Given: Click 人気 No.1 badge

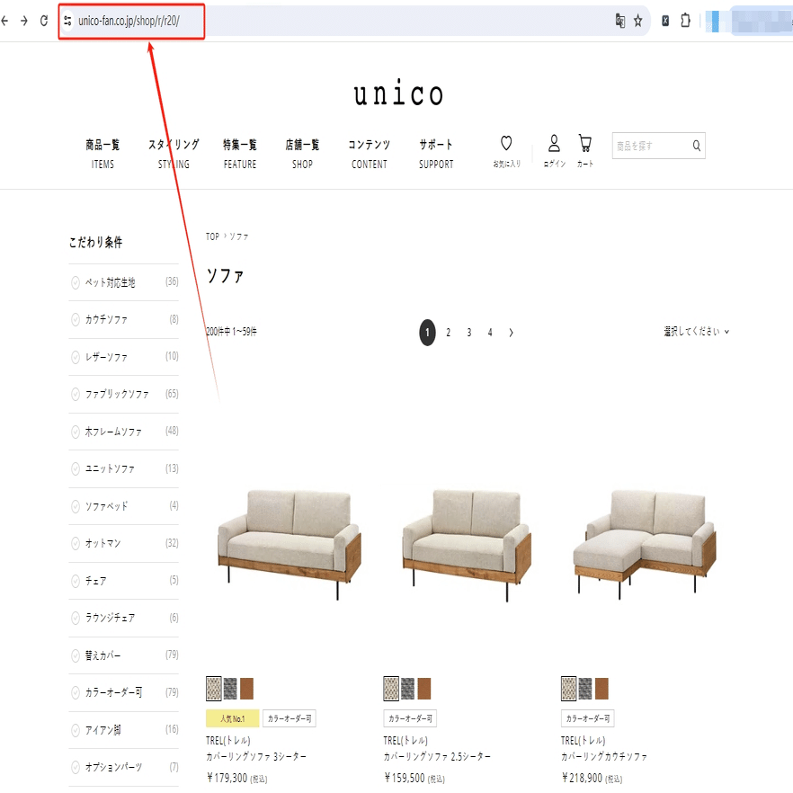Looking at the screenshot, I should [x=233, y=718].
